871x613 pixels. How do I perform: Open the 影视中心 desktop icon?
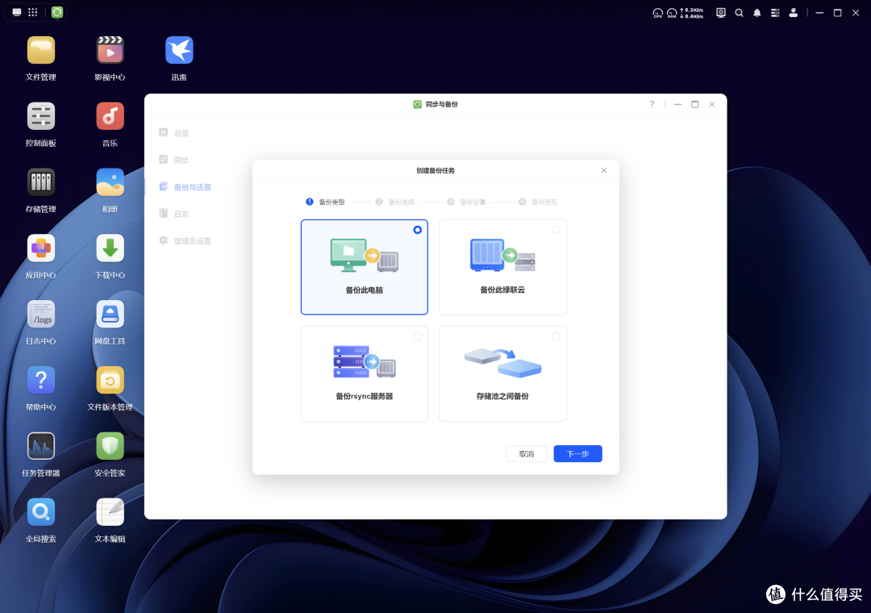tap(110, 51)
